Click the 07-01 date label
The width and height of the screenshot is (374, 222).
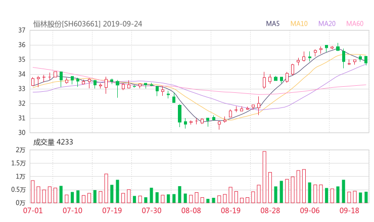click(x=33, y=210)
